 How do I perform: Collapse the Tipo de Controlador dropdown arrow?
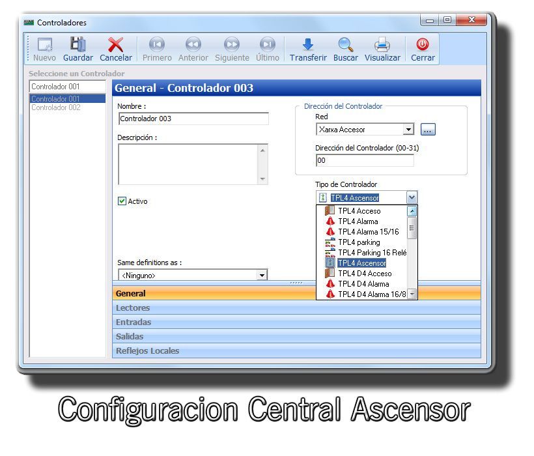tap(412, 197)
